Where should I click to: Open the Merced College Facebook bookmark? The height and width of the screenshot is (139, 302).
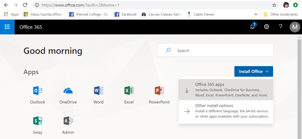pos(89,14)
